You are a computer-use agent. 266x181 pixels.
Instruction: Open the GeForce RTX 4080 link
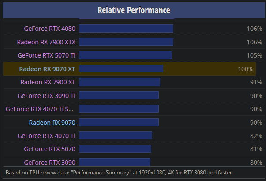point(50,29)
